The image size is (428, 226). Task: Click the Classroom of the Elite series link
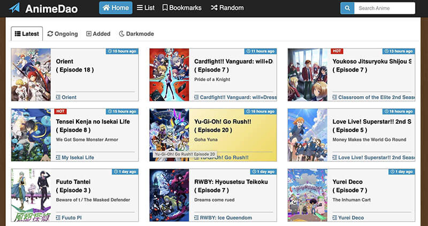coord(377,97)
